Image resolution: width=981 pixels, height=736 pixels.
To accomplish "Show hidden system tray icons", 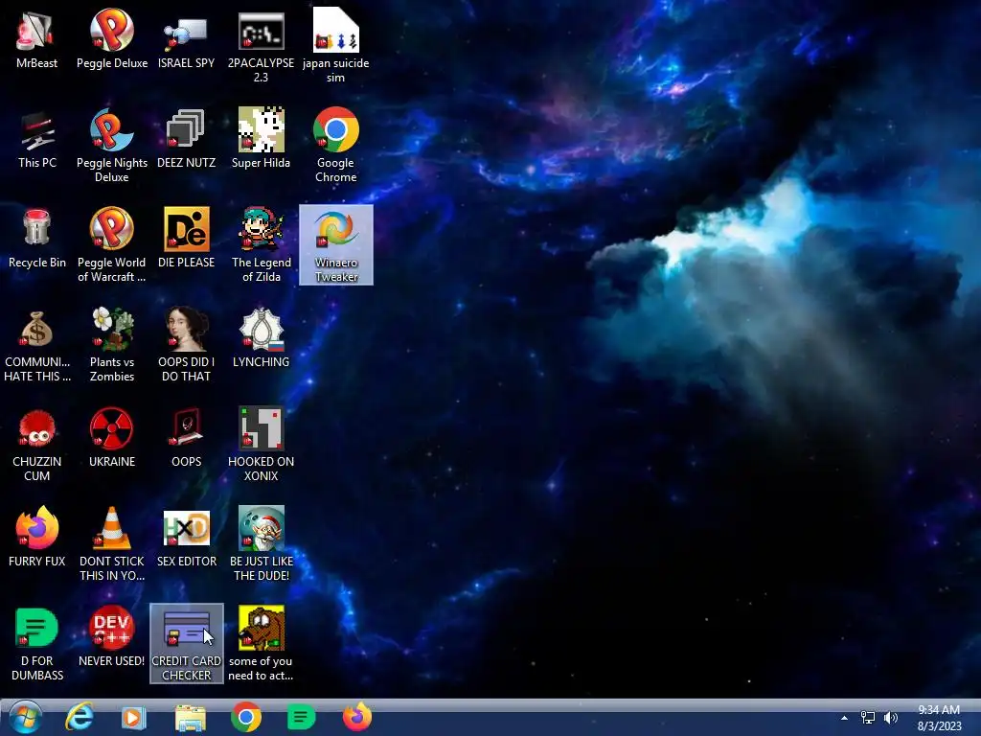I will [845, 718].
